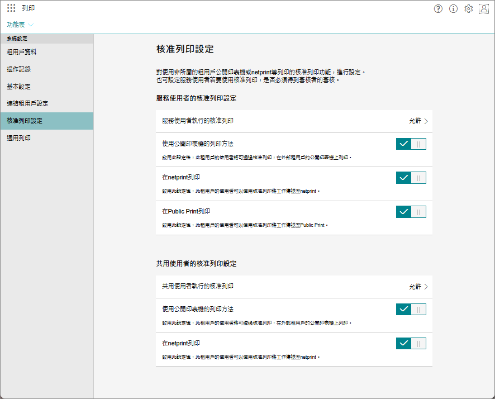Go to 基本設定 in sidebar

click(18, 87)
